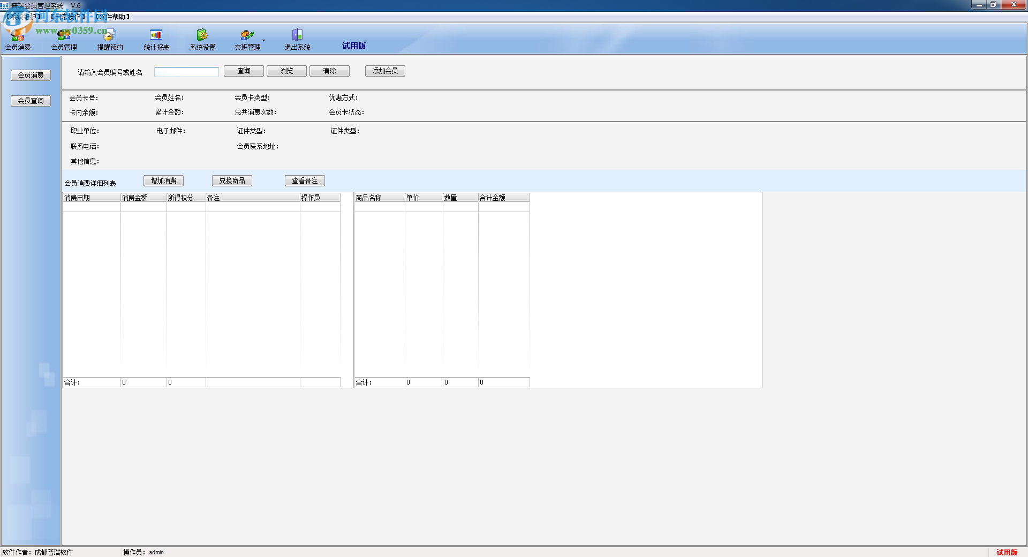
Task: Click the red 试用版 status bar text
Action: click(x=1007, y=552)
